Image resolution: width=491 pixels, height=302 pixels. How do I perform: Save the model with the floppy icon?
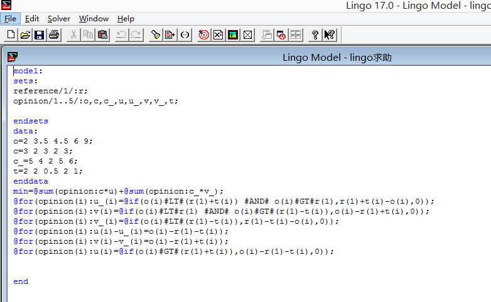point(39,34)
